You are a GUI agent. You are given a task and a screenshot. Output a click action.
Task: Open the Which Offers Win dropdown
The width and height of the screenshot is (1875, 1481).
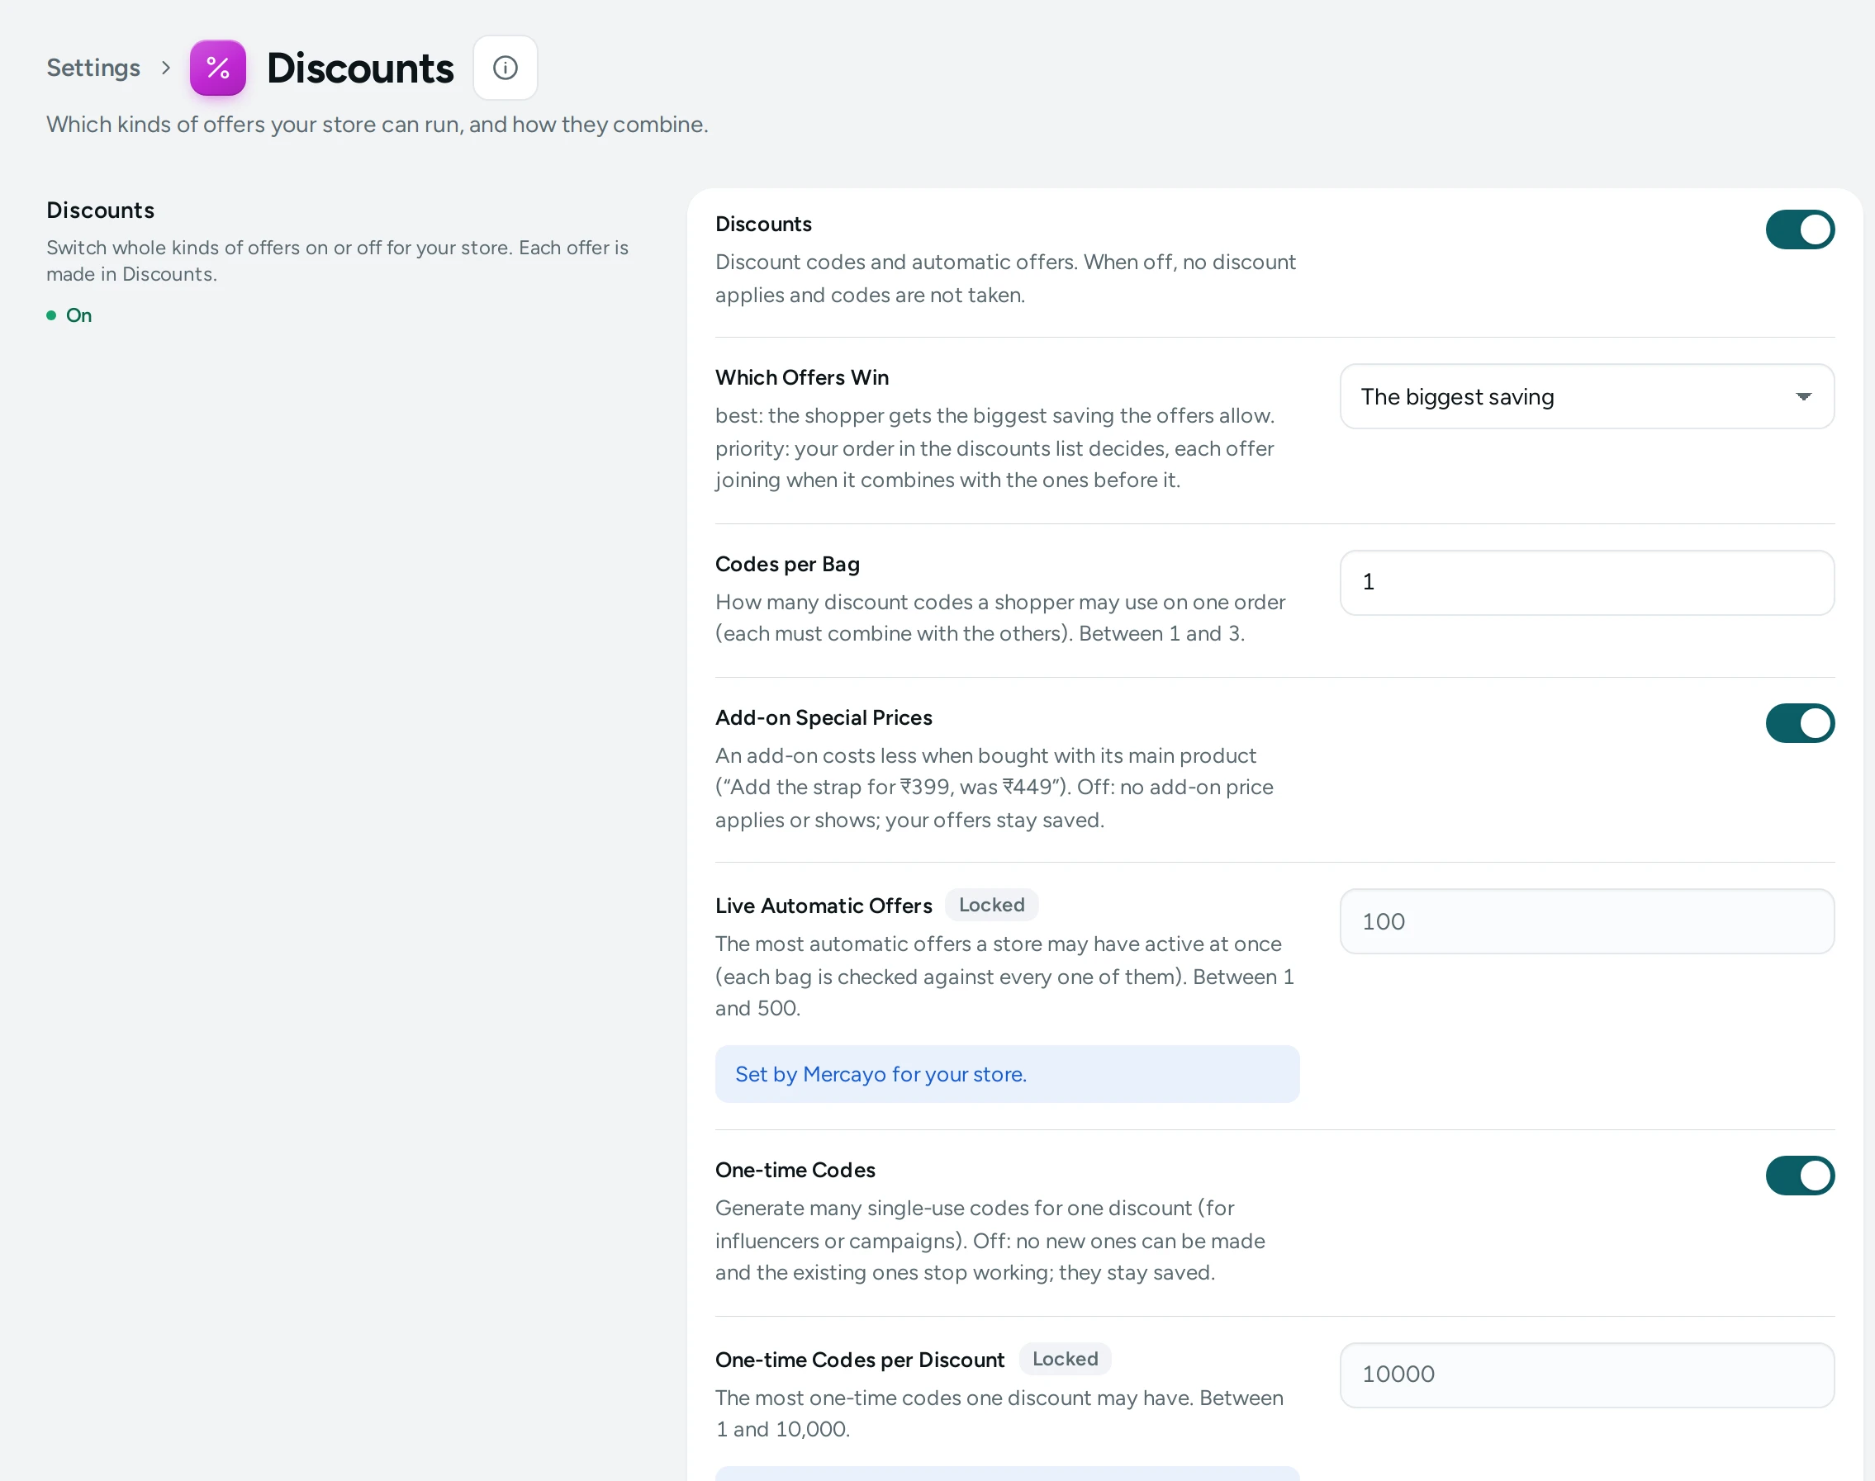1587,396
